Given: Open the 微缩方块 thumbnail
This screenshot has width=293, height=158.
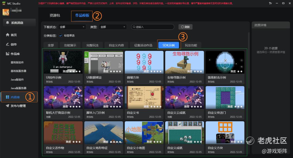Looking at the screenshot, I should pos(144,62).
